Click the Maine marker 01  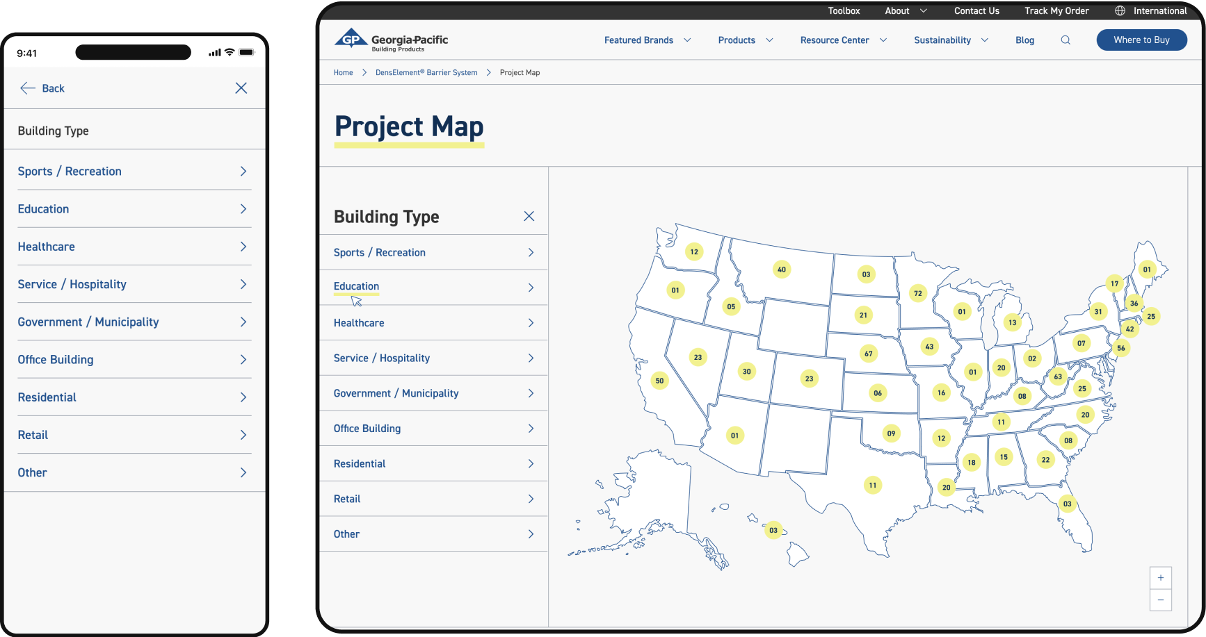[1147, 270]
